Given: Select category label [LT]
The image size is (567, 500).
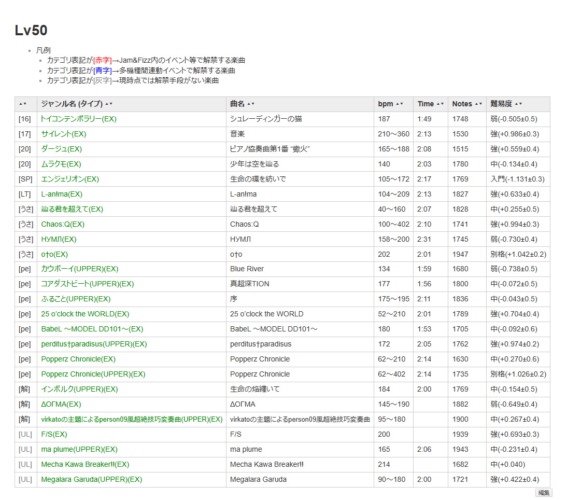Looking at the screenshot, I should [x=24, y=195].
